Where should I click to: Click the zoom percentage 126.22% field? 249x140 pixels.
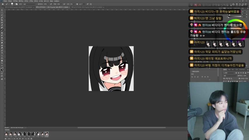[6, 128]
